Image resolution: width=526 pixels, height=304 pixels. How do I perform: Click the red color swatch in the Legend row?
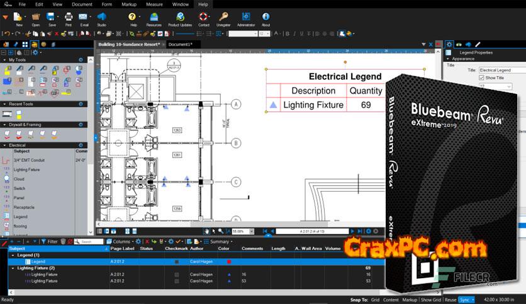click(228, 261)
